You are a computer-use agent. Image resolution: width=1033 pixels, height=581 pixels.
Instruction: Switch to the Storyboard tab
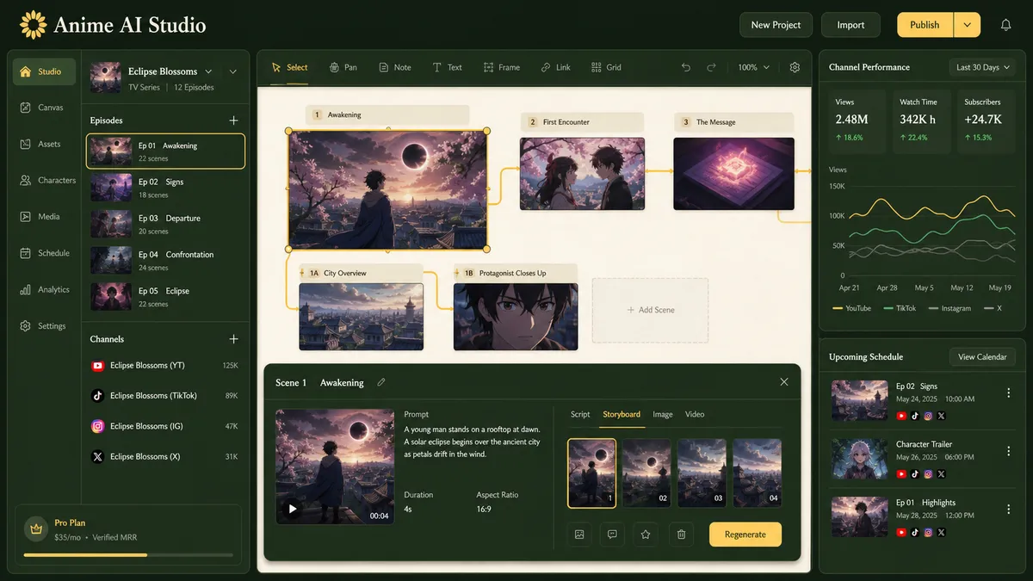pos(622,414)
